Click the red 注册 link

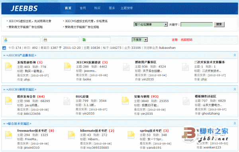[x=175, y=40]
